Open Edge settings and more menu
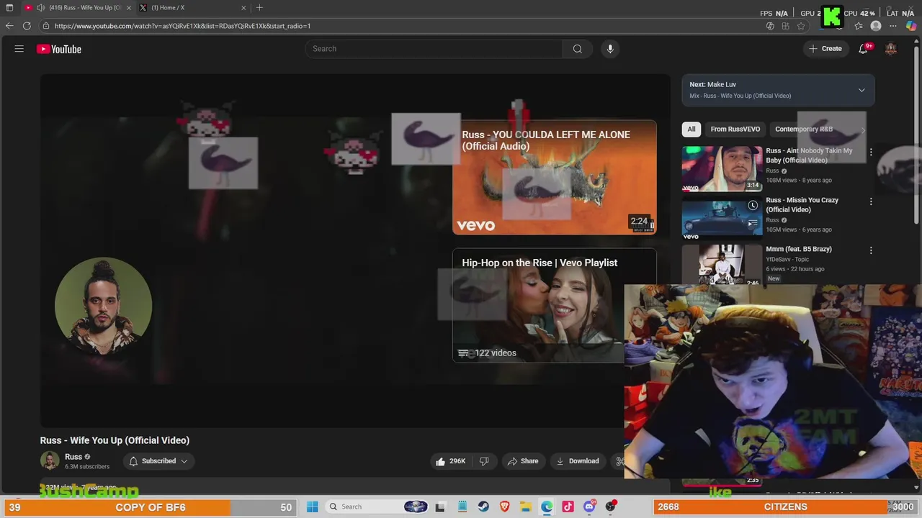Viewport: 922px width, 518px height. pyautogui.click(x=894, y=26)
